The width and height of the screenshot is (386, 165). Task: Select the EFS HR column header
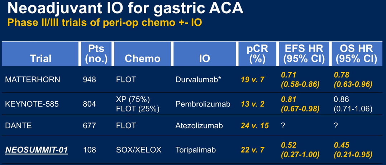[x=304, y=54]
